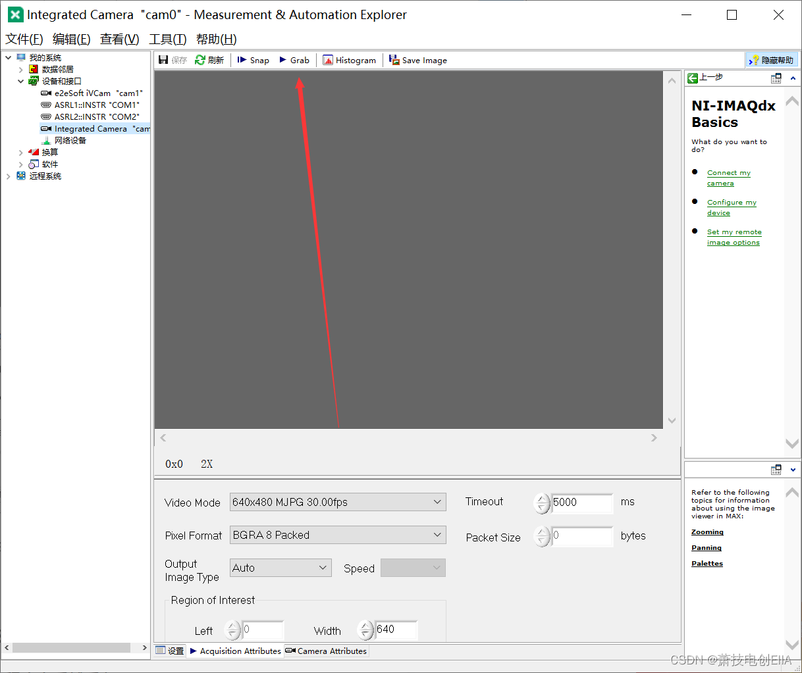Click the 换算 scales icon
This screenshot has width=802, height=673.
click(x=34, y=153)
